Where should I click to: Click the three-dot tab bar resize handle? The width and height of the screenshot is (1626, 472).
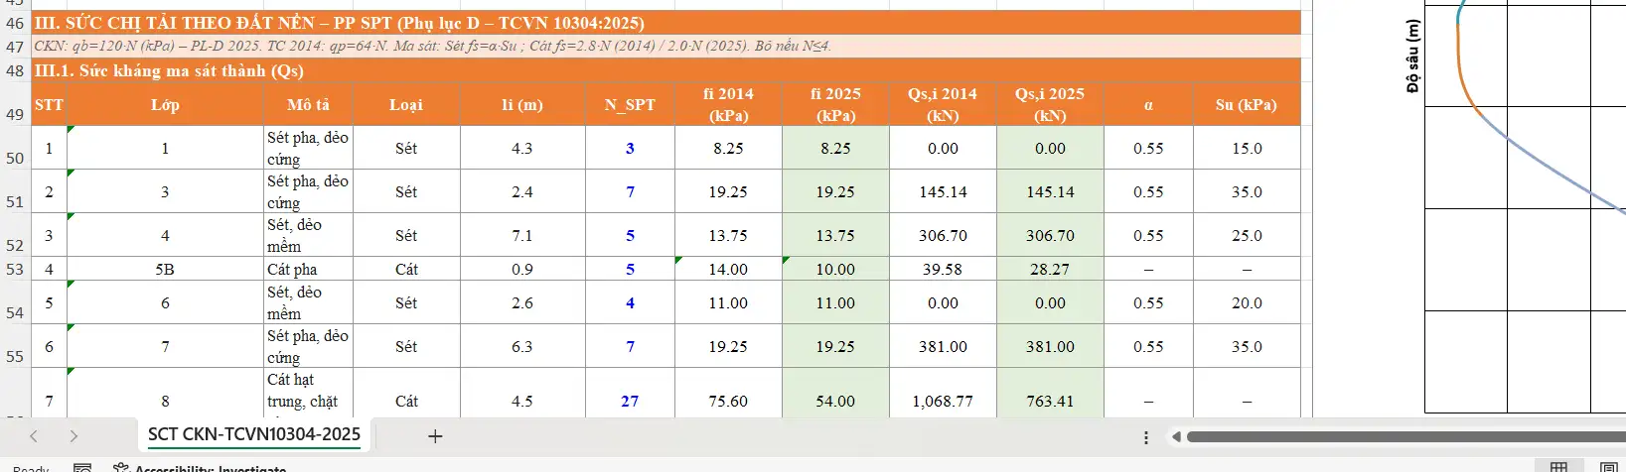1146,437
